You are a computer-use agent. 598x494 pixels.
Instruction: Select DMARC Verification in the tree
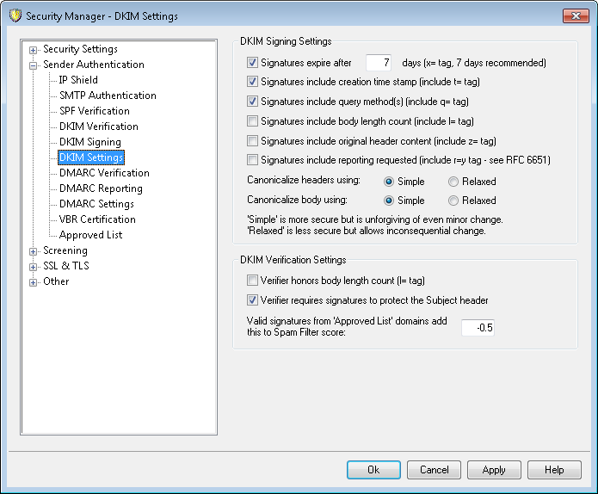[x=103, y=173]
